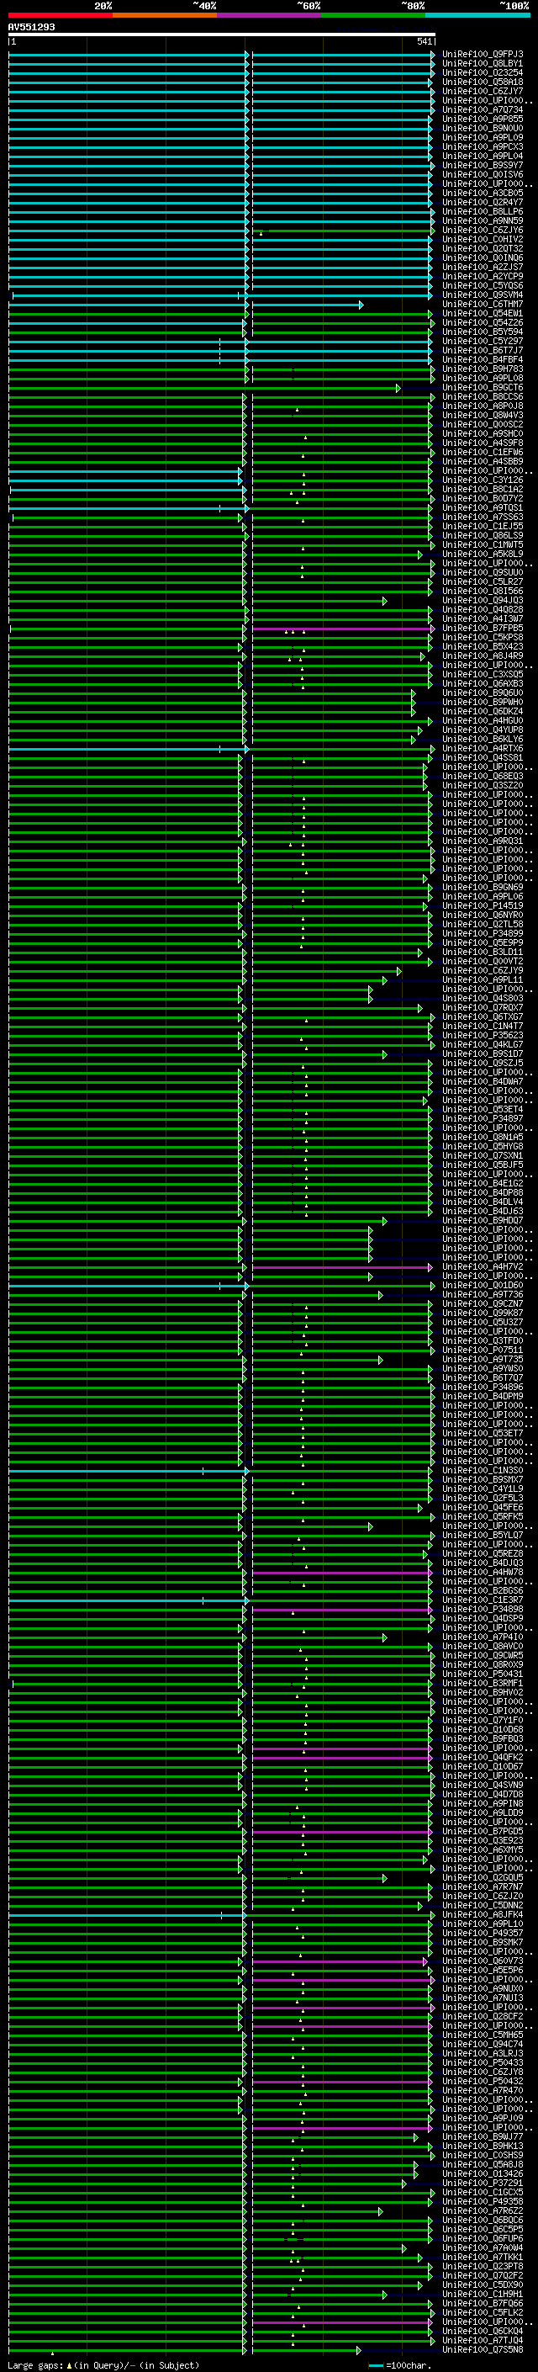The width and height of the screenshot is (538, 2372).
Task: Click hit label UniRef100_P37291
Action: coord(482,2183)
